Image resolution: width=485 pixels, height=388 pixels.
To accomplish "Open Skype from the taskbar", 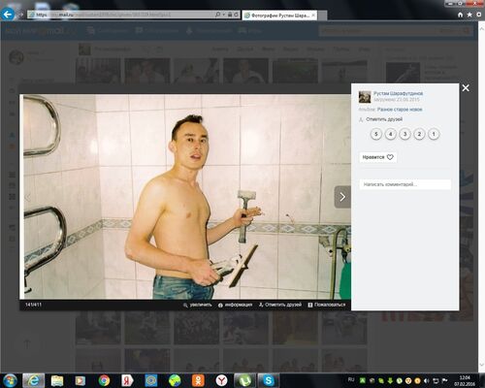I will tap(269, 380).
